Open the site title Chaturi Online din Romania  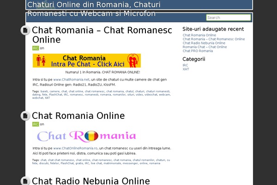coord(94,9)
